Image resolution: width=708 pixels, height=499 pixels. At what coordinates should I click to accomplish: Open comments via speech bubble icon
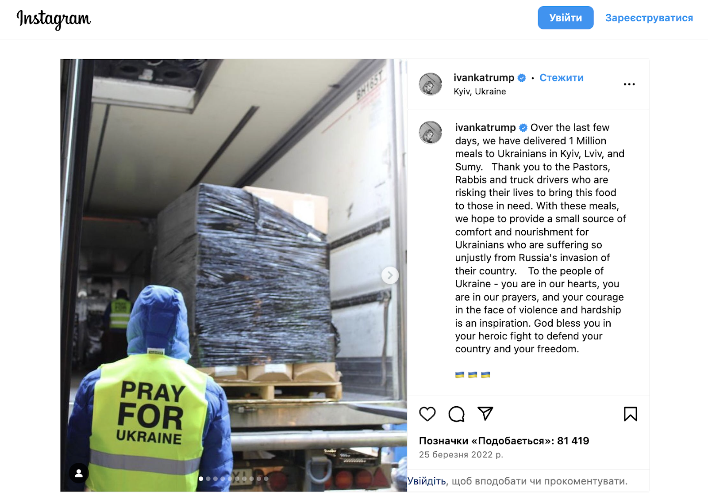click(456, 414)
